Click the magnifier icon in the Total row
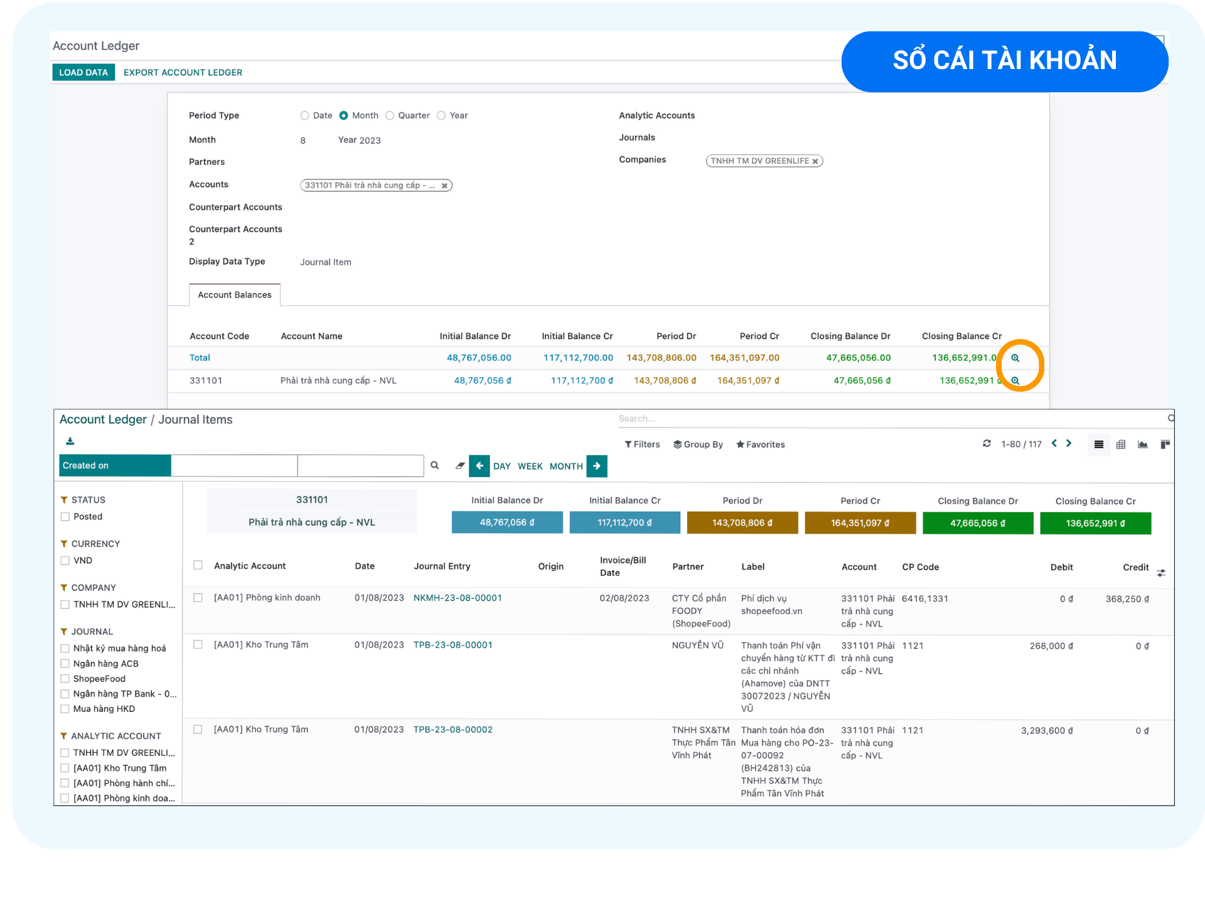 coord(1015,358)
